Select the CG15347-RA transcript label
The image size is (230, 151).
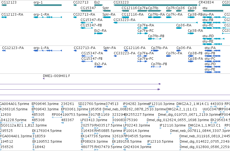click(92, 20)
